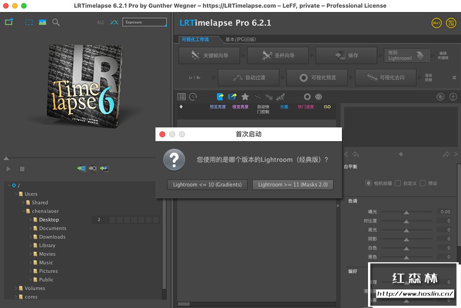Expand the Documents folder
The height and width of the screenshot is (308, 461).
pyautogui.click(x=31, y=228)
